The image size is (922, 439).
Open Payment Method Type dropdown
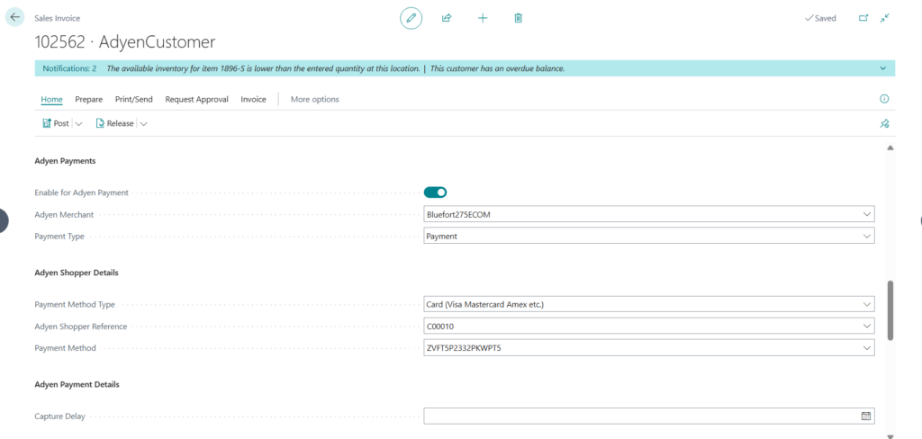866,304
